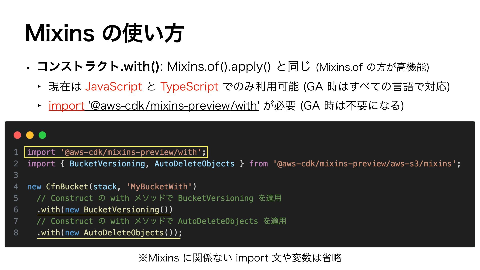Click the AutoDeleteObjects identifier in the line 2 import
Image resolution: width=480 pixels, height=270 pixels.
point(194,164)
